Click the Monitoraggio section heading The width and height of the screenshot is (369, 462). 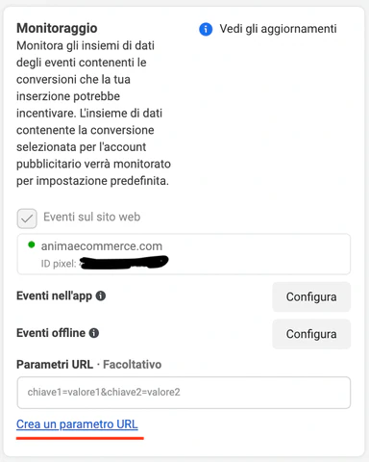coord(57,28)
